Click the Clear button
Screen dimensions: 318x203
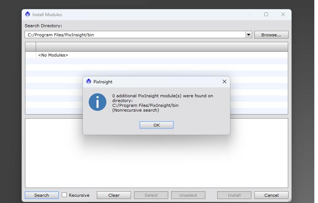point(114,195)
